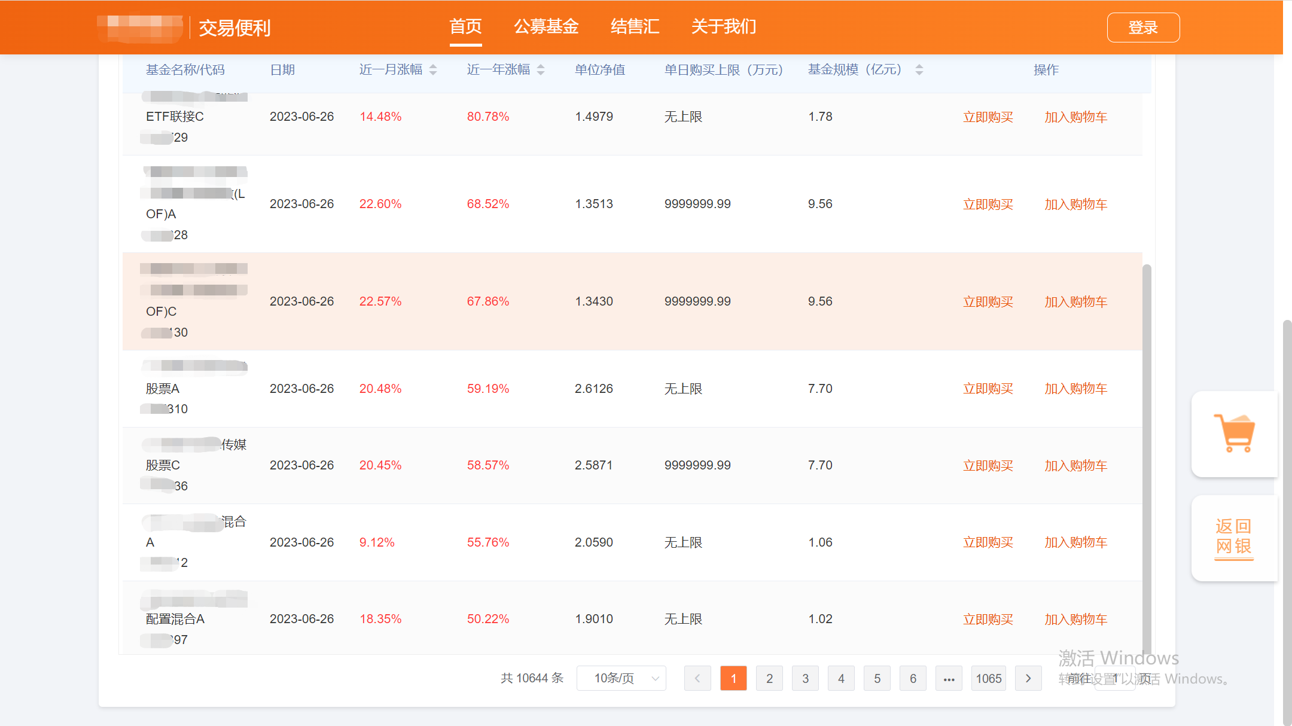Click the jump-to-page input field
The image size is (1292, 726).
coord(1115,678)
